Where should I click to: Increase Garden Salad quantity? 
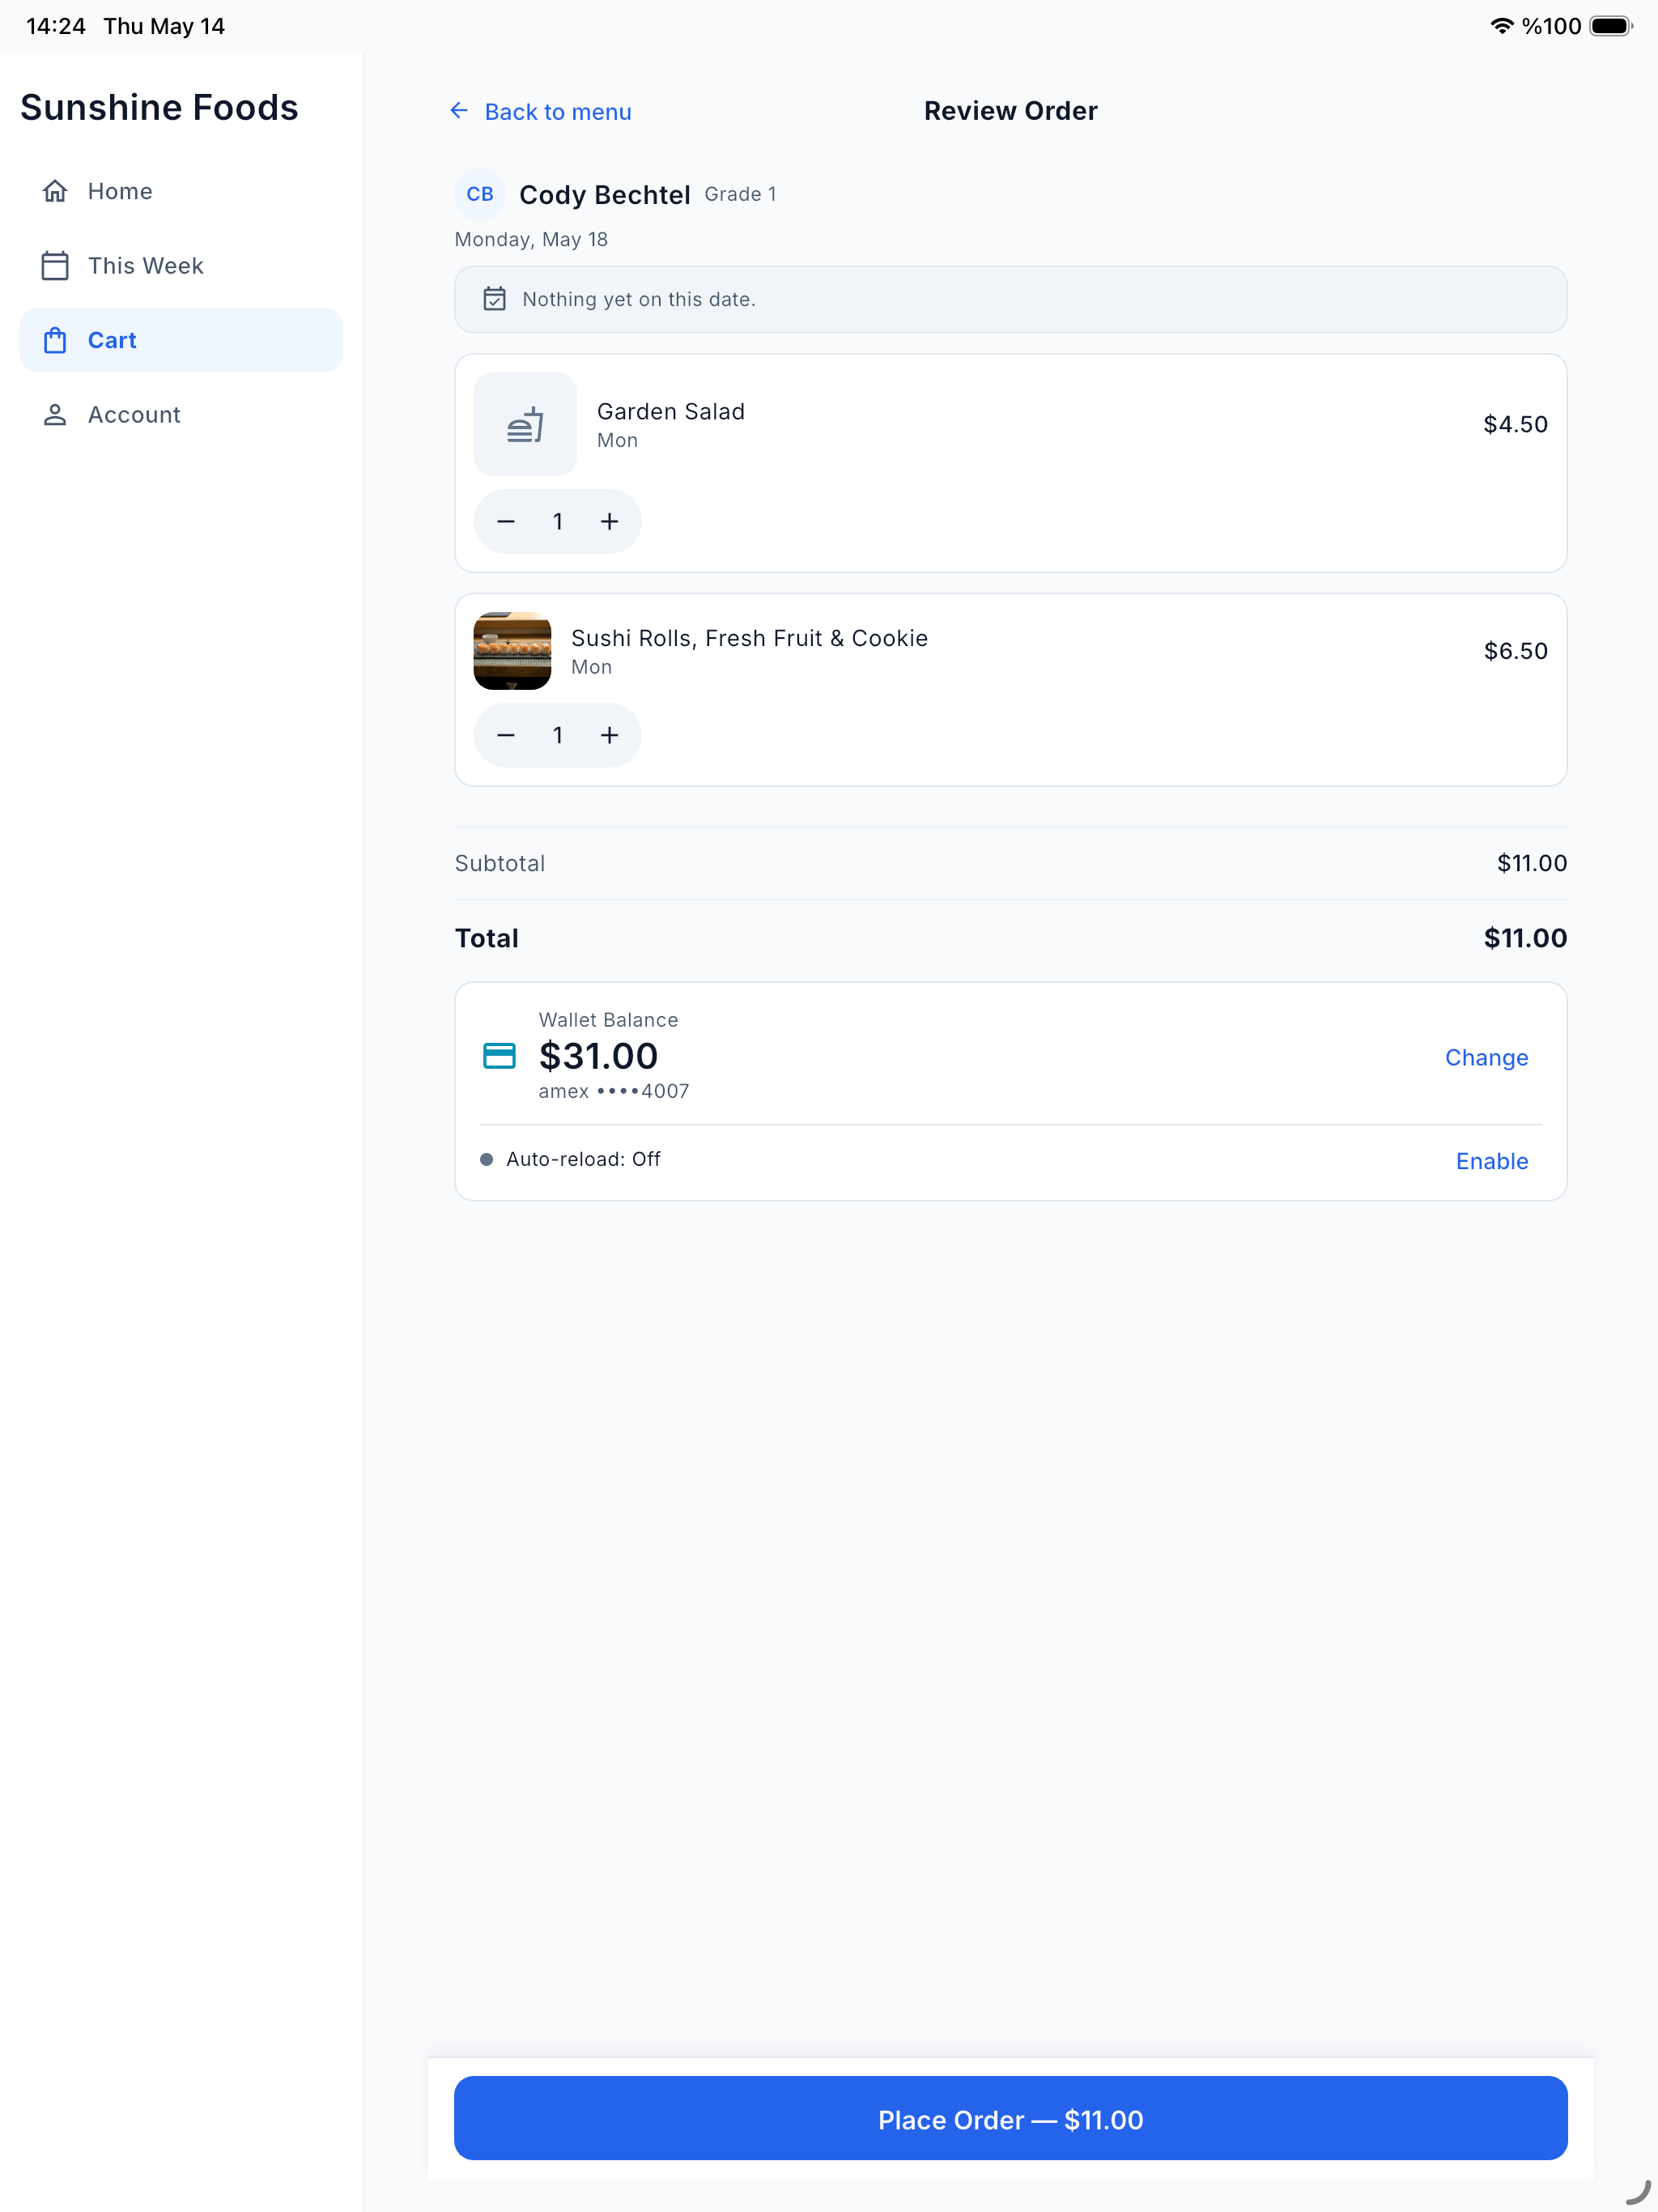(x=609, y=521)
